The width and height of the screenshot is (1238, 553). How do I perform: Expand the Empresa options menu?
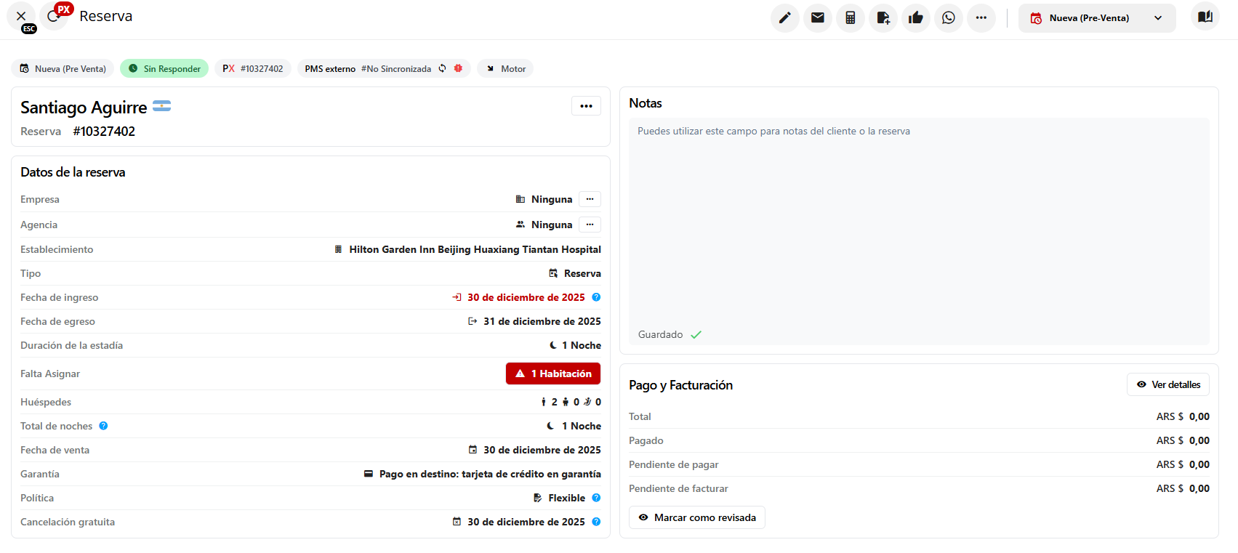590,199
